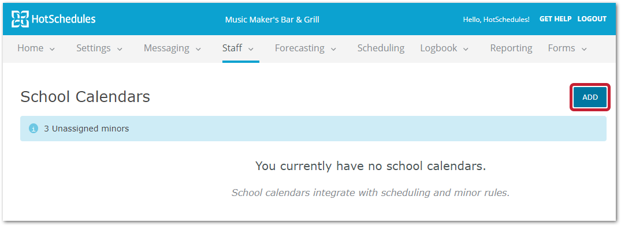Screen dimensions: 621x226
Task: Select the Settings navigation item
Action: pos(94,48)
